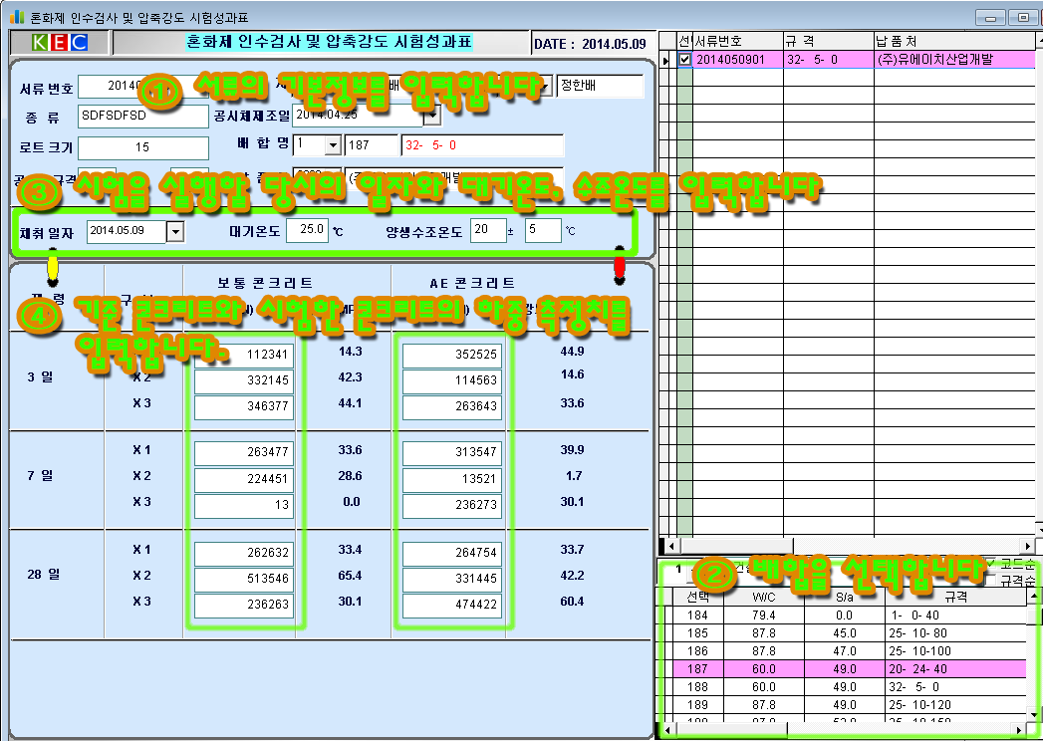
Task: Click the 28일 X1 load field 262632
Action: (x=243, y=553)
